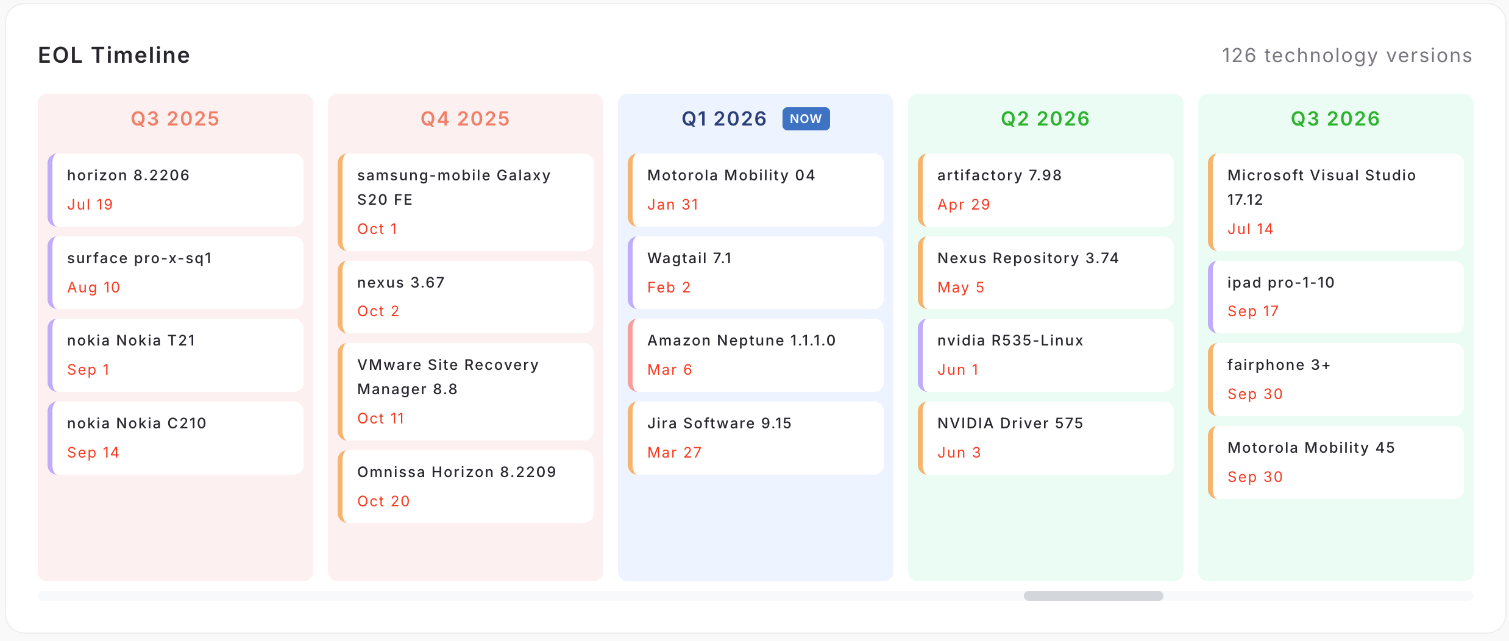1509x641 pixels.
Task: Select the surface pro-x-sq1 card
Action: pos(176,273)
